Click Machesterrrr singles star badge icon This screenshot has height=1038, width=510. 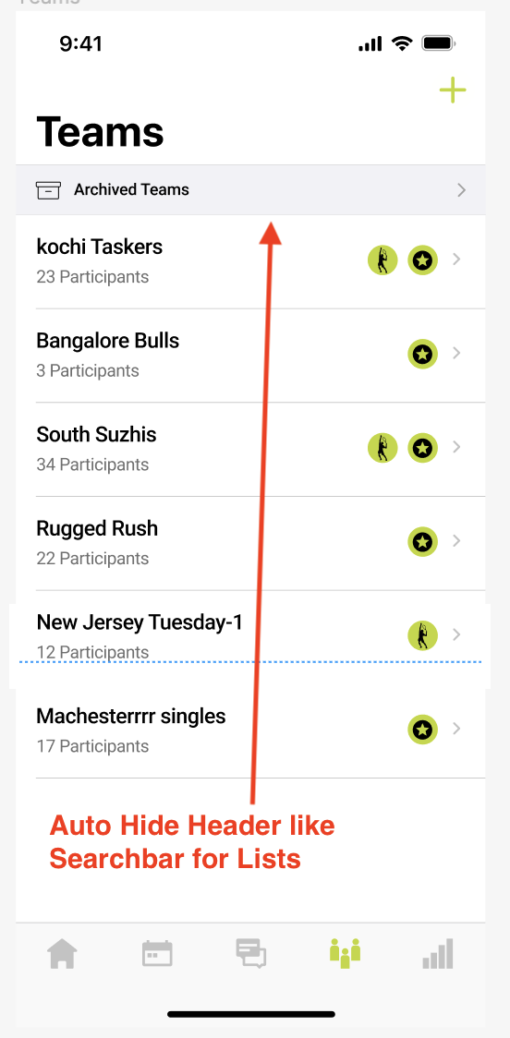click(422, 730)
